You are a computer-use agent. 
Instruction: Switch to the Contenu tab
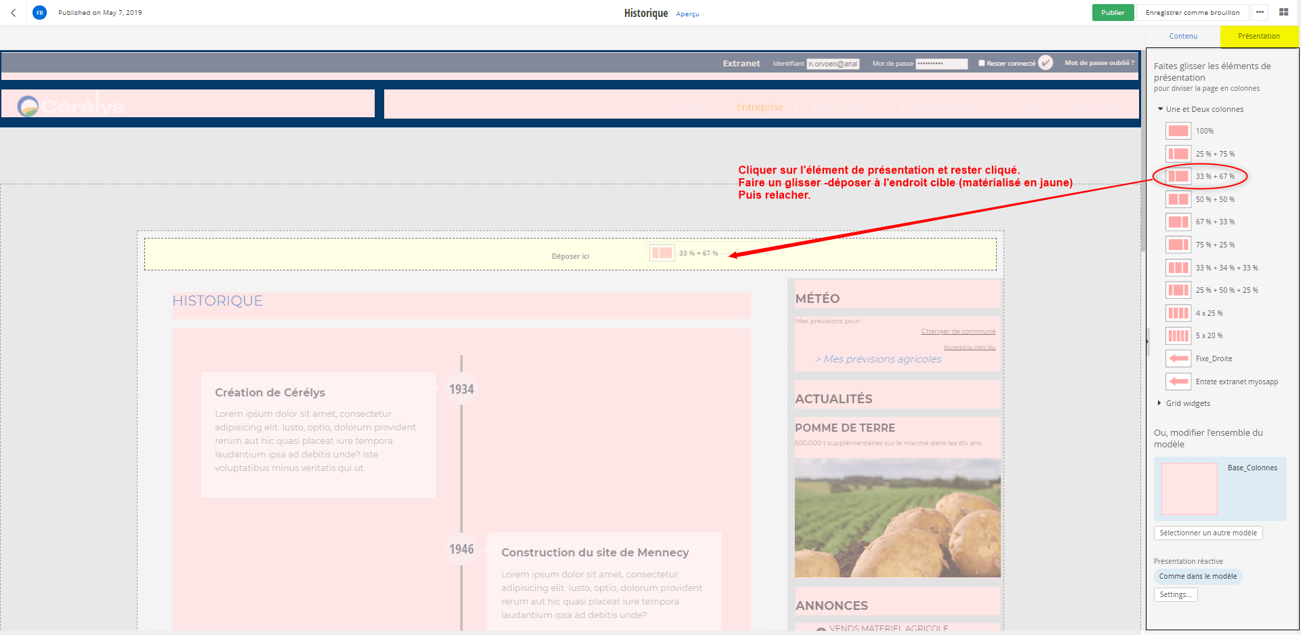(1183, 36)
